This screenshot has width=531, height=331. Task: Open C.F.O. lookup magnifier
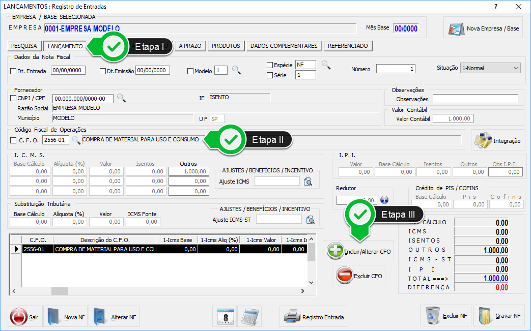pos(76,139)
